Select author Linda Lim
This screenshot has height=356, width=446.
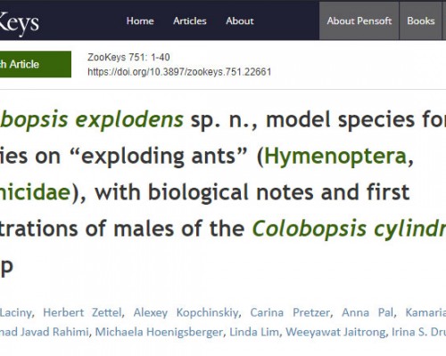(x=254, y=332)
